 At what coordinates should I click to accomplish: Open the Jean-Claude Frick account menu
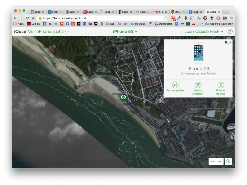pos(204,32)
